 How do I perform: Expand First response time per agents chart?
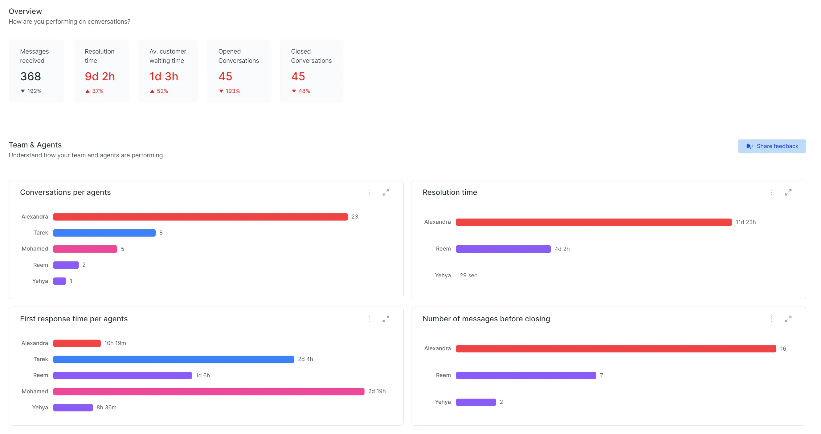(386, 319)
